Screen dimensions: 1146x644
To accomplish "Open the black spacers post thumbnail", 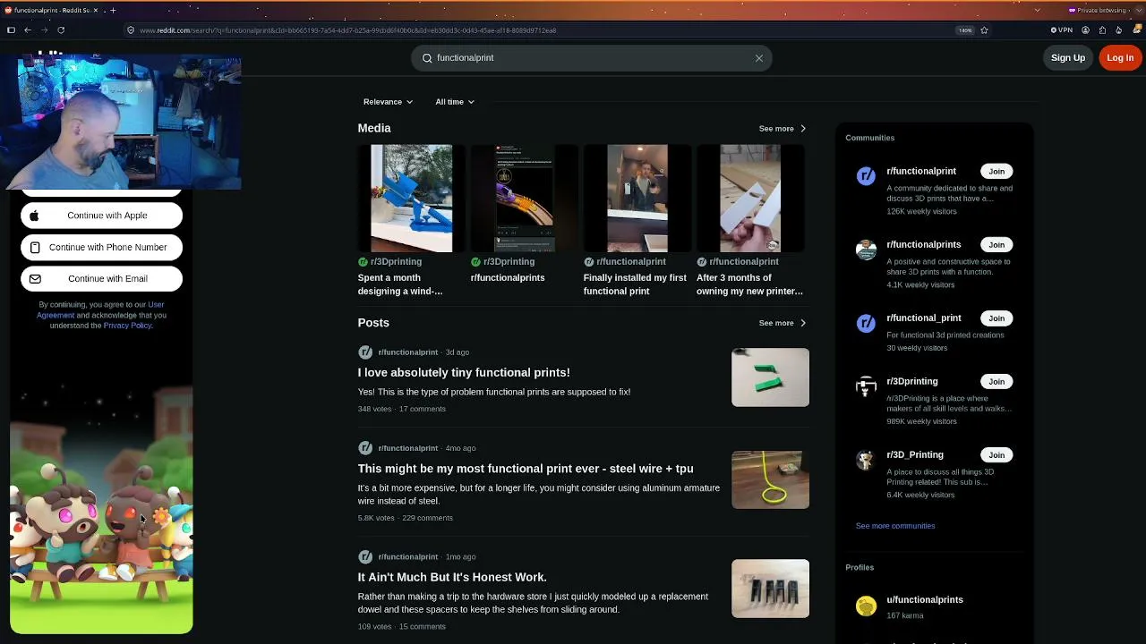I will coord(770,589).
